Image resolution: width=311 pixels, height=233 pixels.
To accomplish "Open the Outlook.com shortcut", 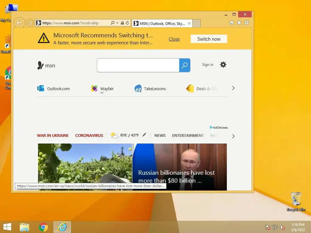I will (x=53, y=89).
